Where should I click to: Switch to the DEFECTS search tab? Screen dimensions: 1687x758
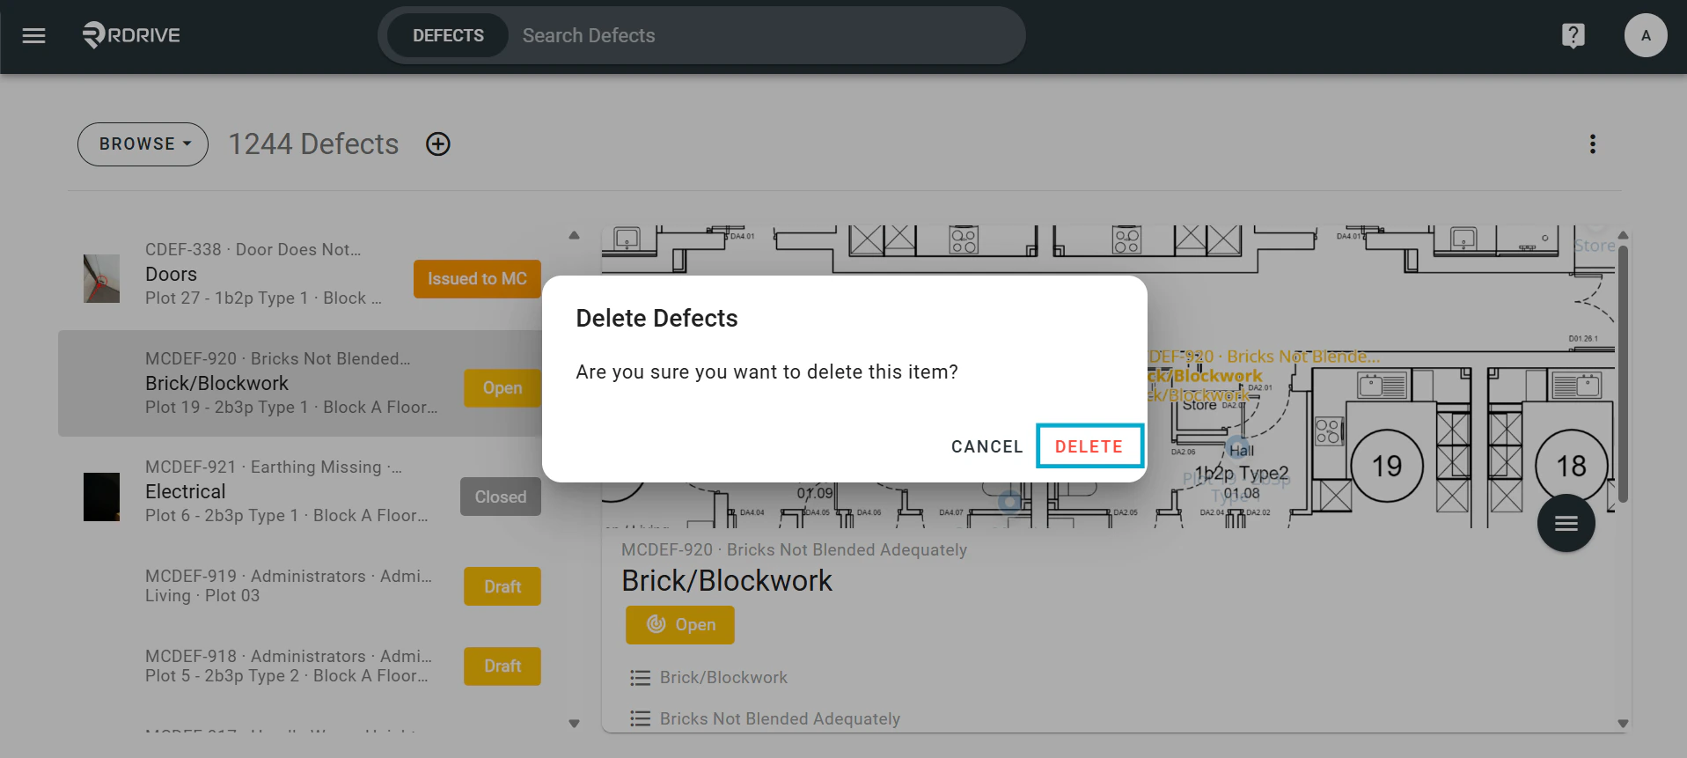click(x=448, y=35)
